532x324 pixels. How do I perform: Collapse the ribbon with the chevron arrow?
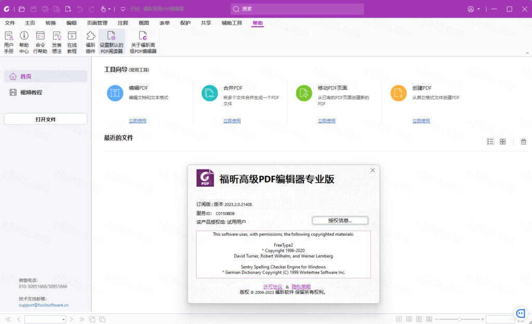pyautogui.click(x=527, y=53)
